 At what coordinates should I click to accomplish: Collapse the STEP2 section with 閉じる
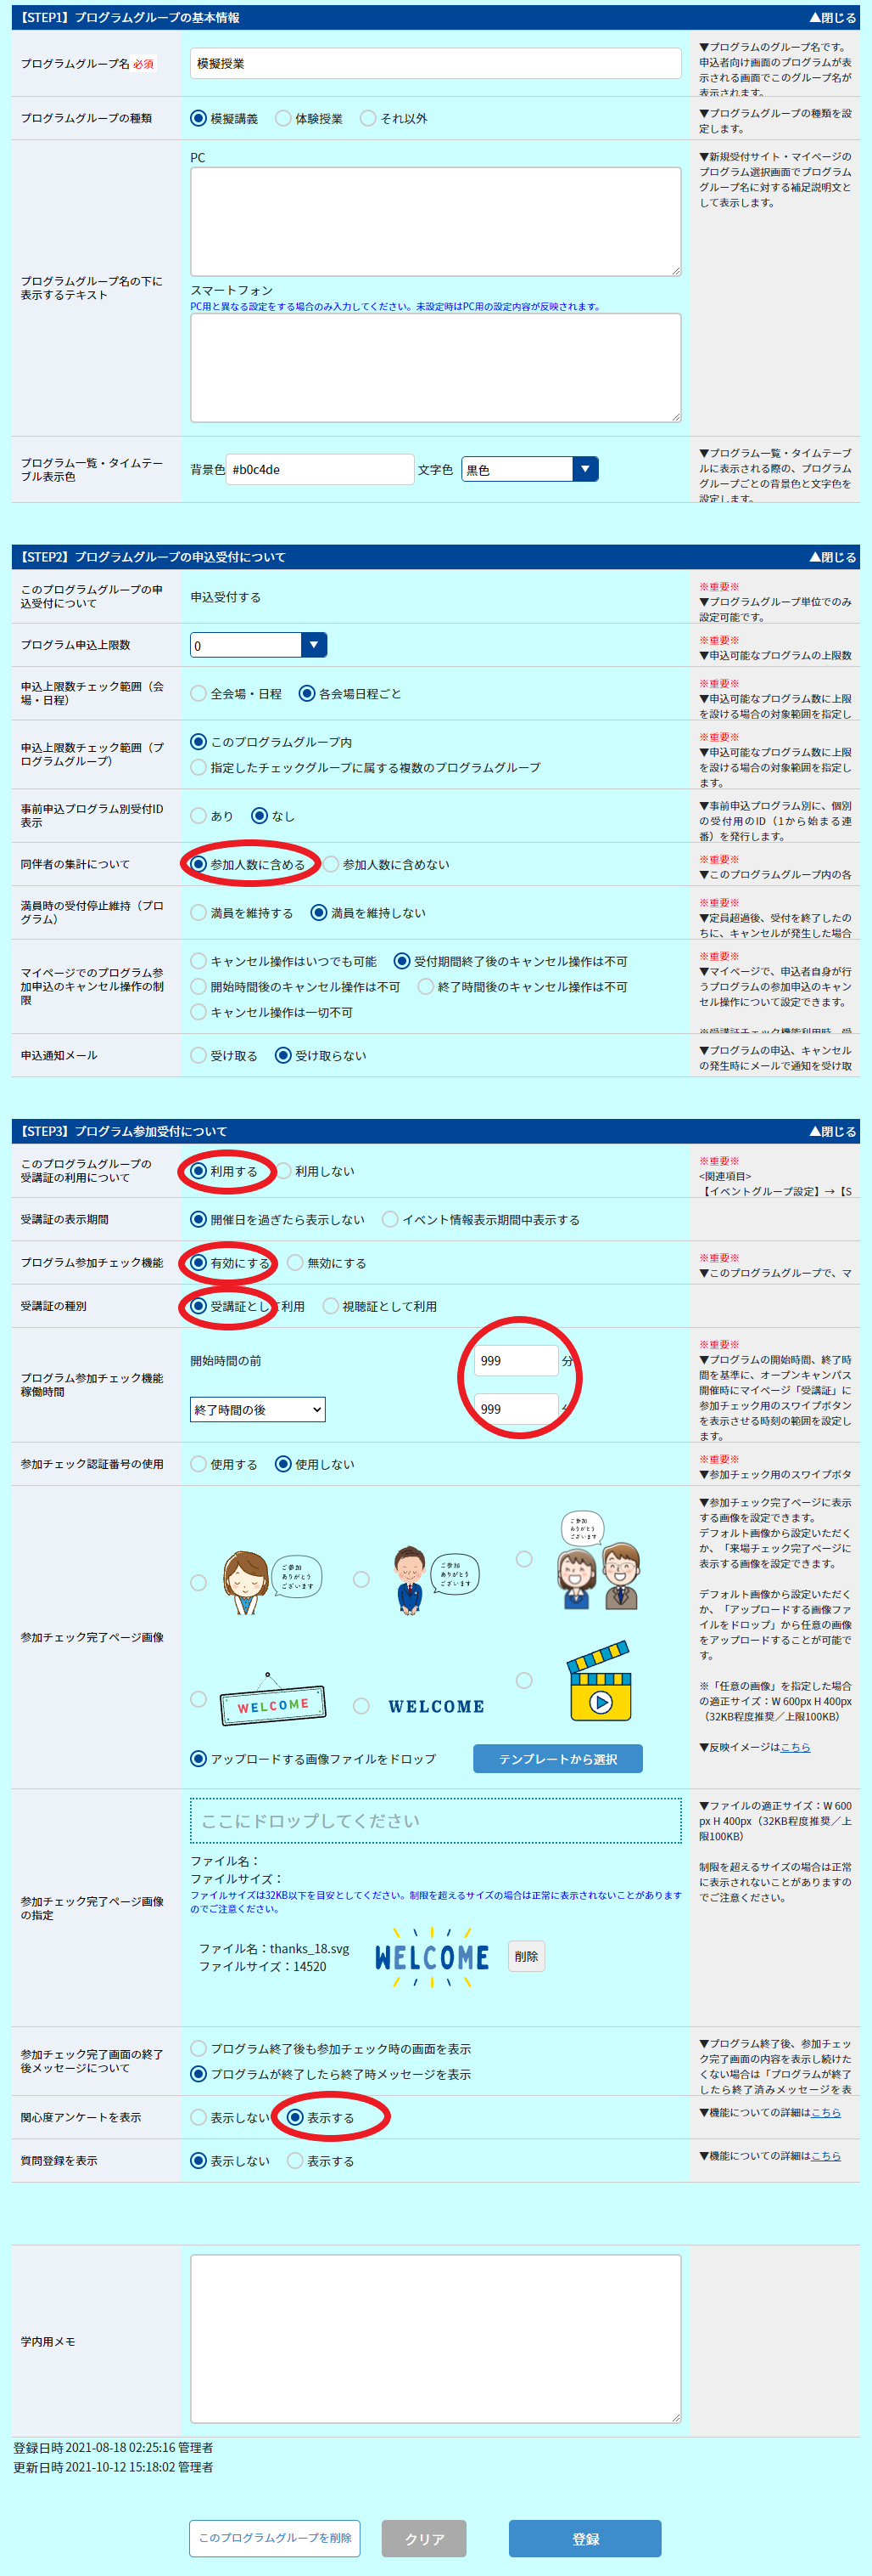[831, 557]
